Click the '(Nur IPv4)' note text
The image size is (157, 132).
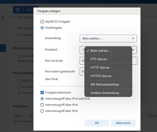tap(51, 79)
